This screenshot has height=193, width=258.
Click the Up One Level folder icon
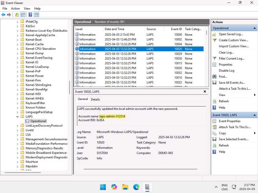(17, 15)
